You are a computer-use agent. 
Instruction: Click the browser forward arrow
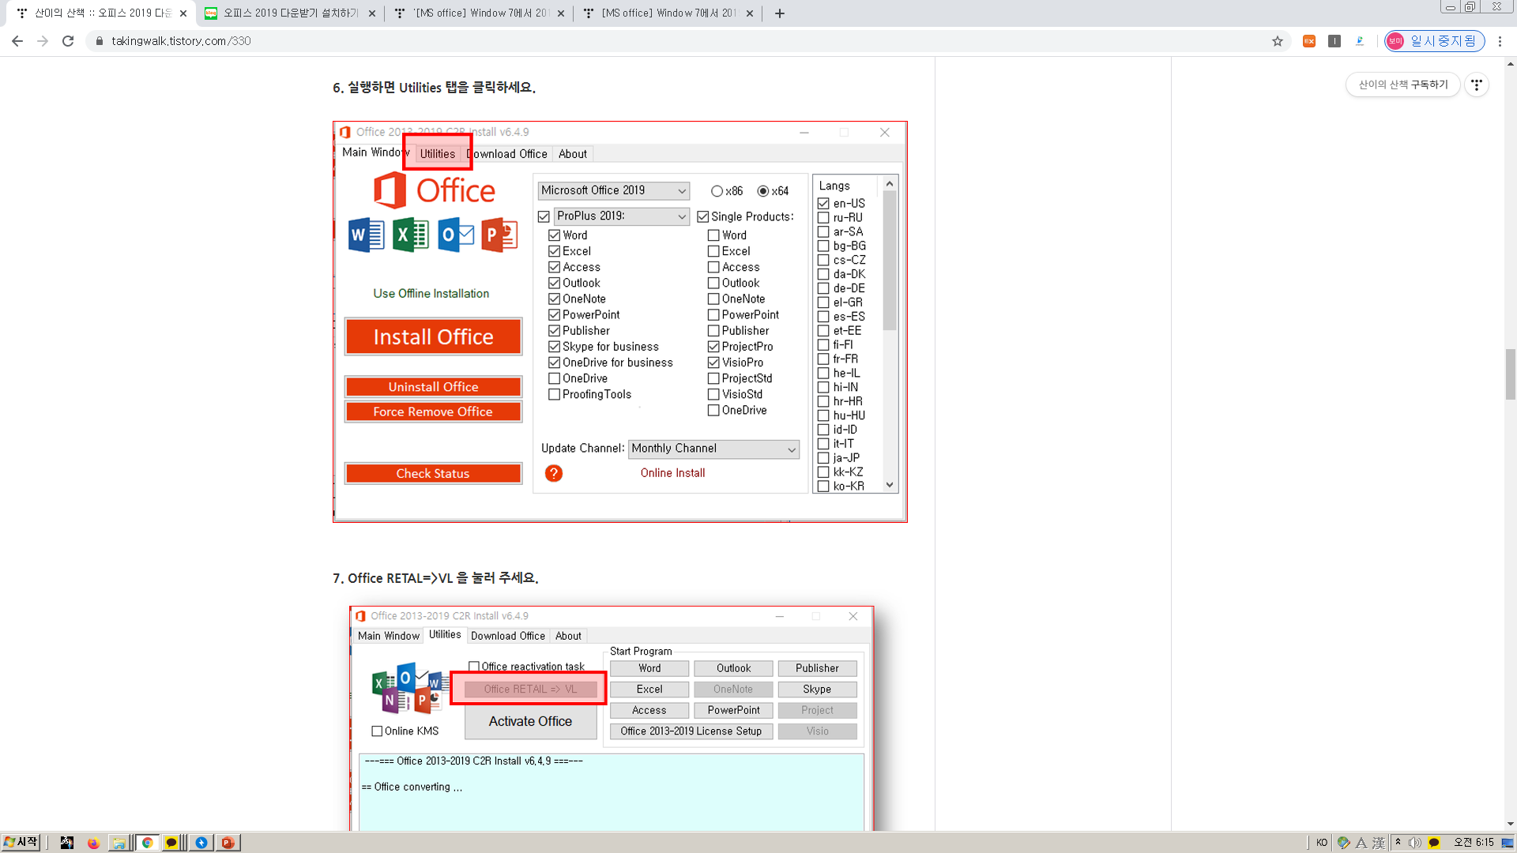tap(43, 41)
